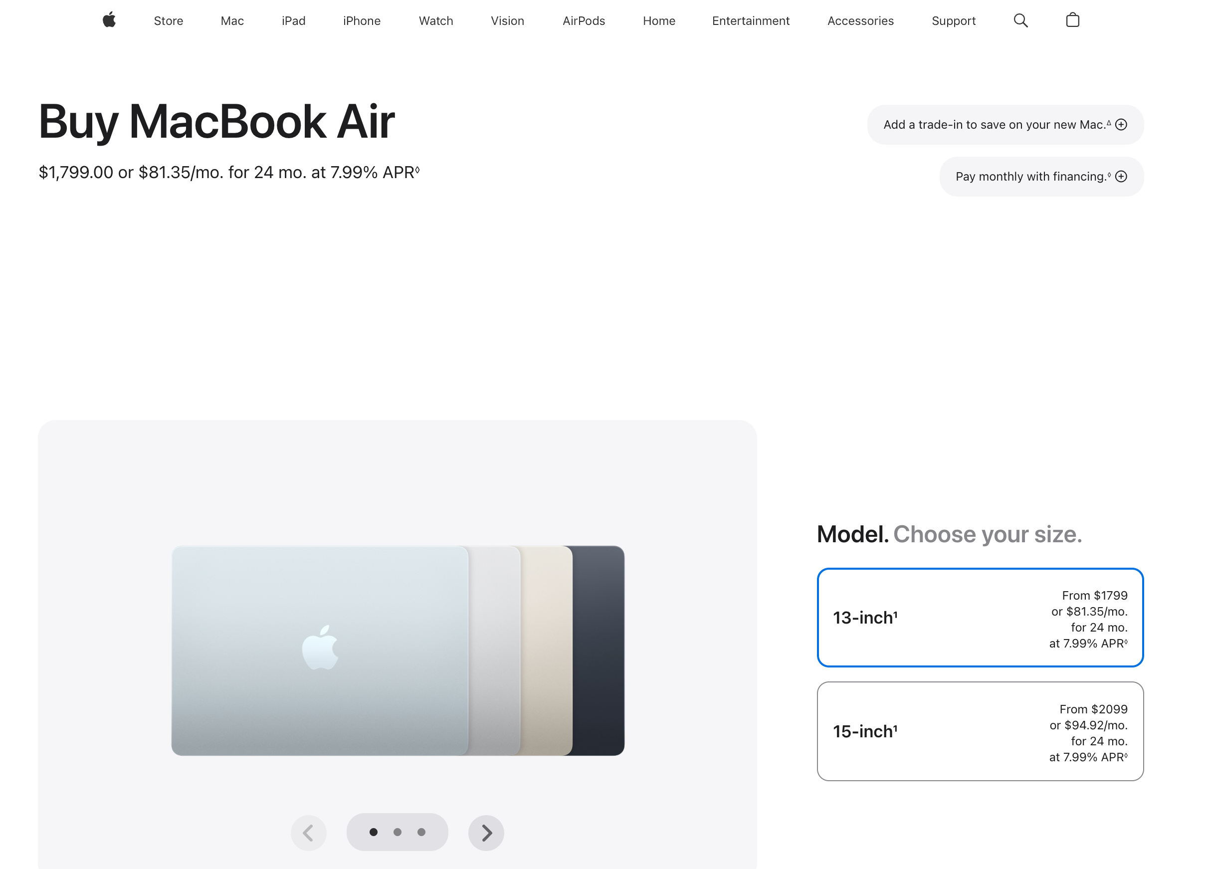The image size is (1205, 869).
Task: Open the Entertainment menu
Action: coord(751,21)
